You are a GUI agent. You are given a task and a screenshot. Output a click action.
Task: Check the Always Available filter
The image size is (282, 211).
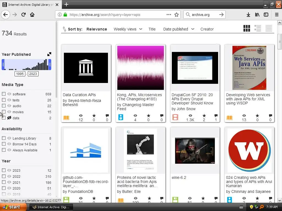pos(4,150)
